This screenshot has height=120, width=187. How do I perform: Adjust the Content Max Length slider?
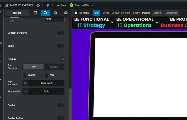pos(32,19)
